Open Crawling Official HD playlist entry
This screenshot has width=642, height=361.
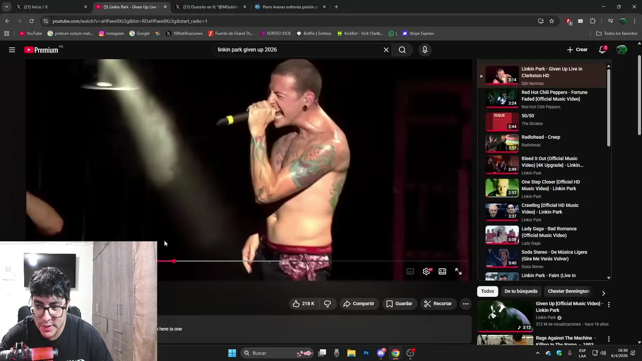542,212
